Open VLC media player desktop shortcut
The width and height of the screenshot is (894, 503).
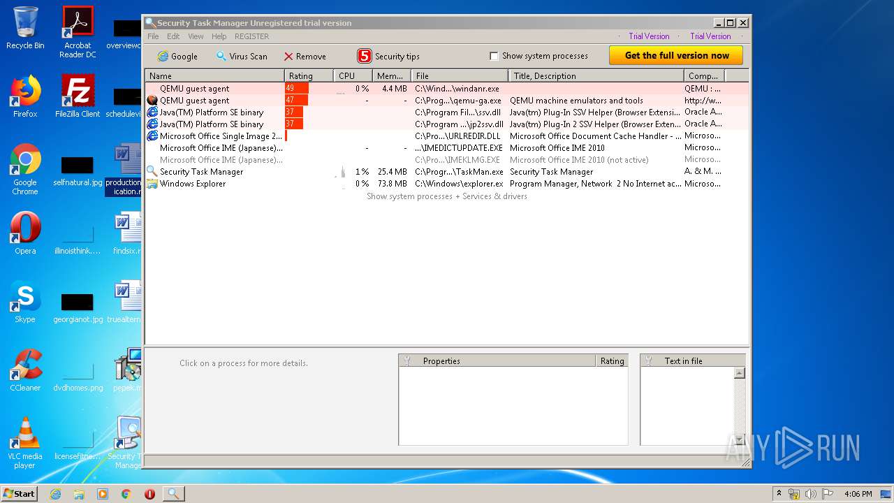25,443
